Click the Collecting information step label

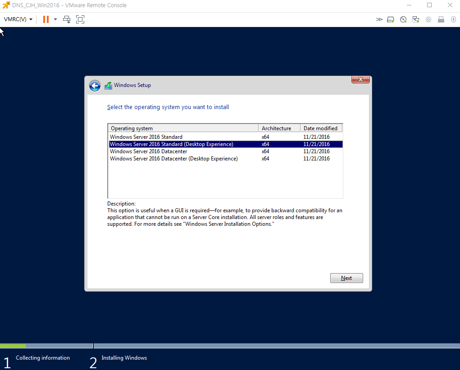[x=43, y=358]
